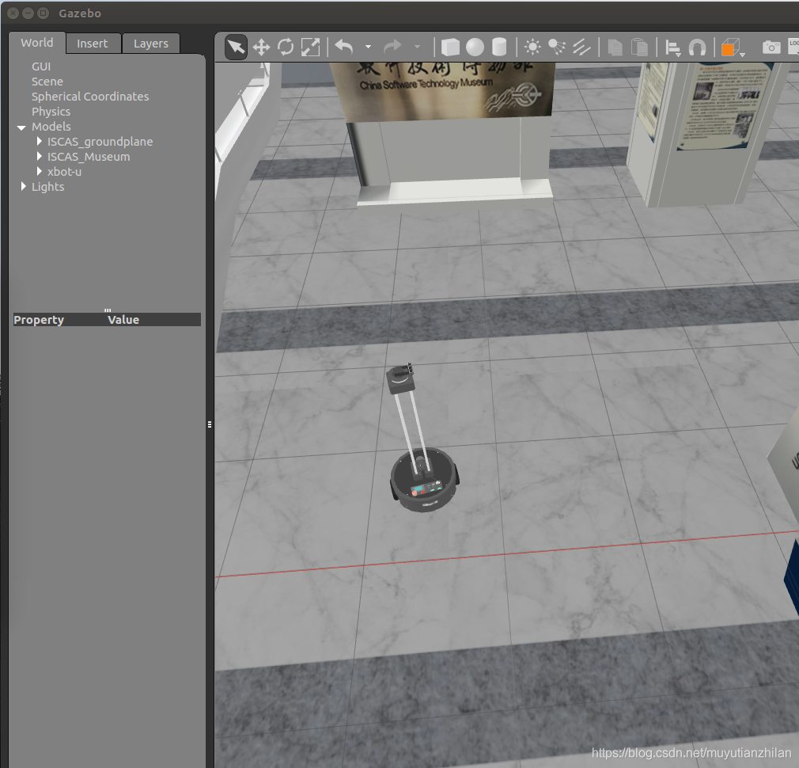799x768 pixels.
Task: Click the copy icon
Action: pos(615,48)
